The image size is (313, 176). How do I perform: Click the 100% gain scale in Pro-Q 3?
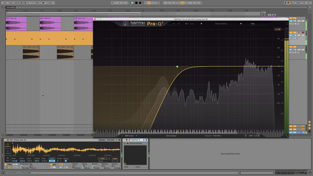click(x=251, y=136)
